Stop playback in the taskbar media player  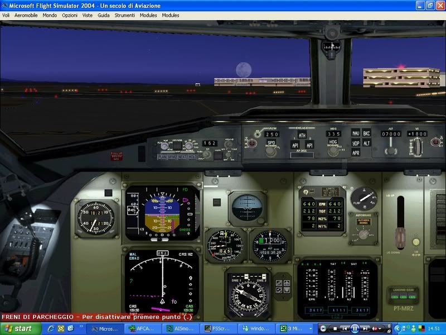coord(335,329)
